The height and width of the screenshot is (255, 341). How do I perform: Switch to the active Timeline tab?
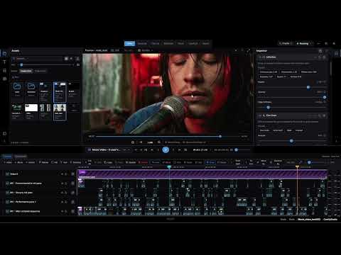click(8, 157)
